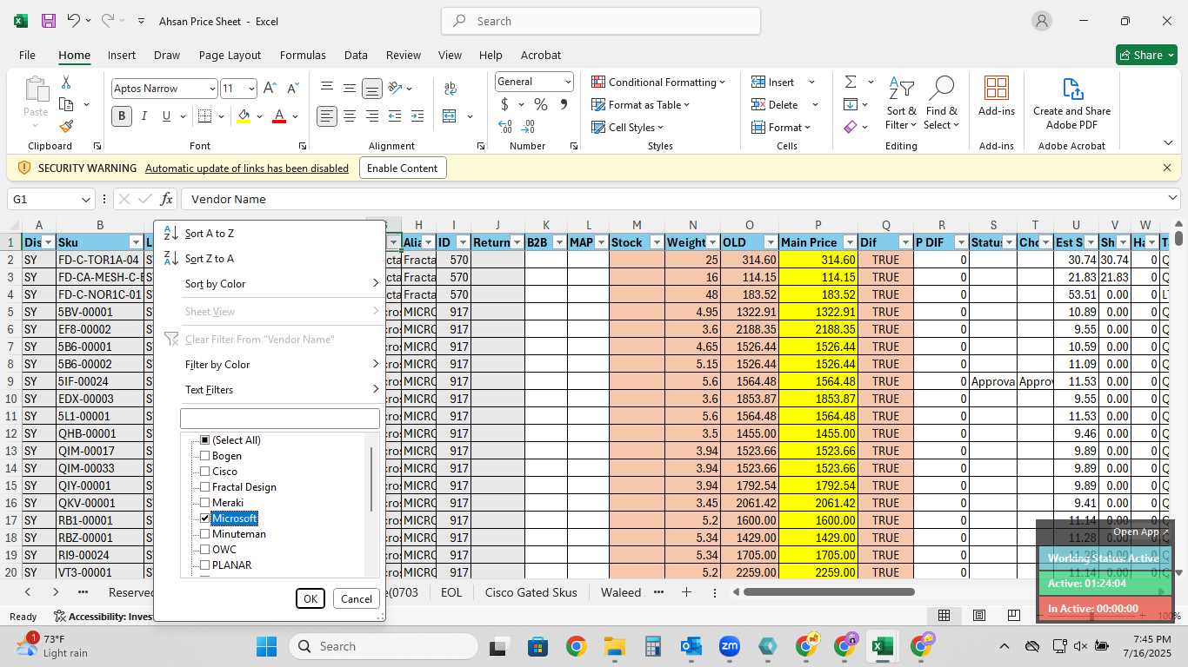Image resolution: width=1188 pixels, height=667 pixels.
Task: Click Merge and Center icon
Action: pyautogui.click(x=450, y=116)
